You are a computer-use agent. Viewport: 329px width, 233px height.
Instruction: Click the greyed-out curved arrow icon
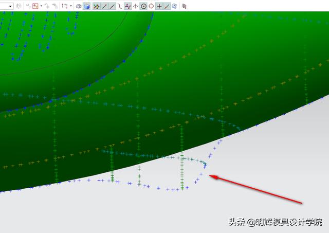pyautogui.click(x=47, y=6)
